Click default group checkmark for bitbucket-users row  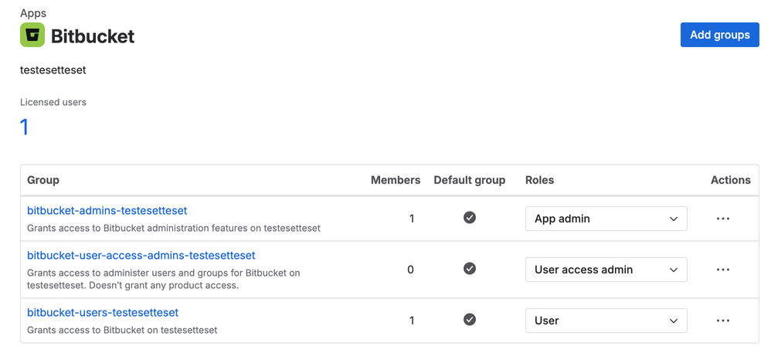(x=470, y=320)
